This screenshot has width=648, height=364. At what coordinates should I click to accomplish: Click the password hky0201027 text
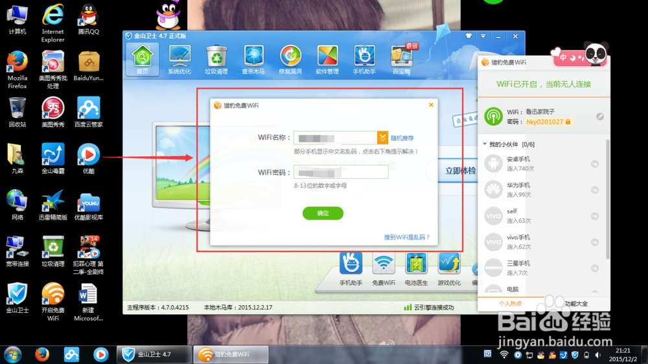coord(545,122)
